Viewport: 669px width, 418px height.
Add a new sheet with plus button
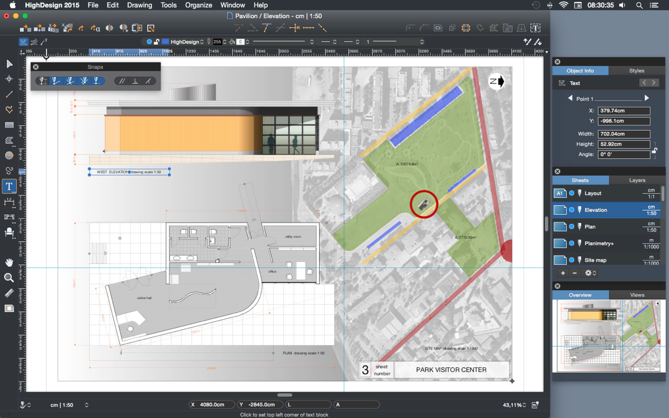(563, 273)
